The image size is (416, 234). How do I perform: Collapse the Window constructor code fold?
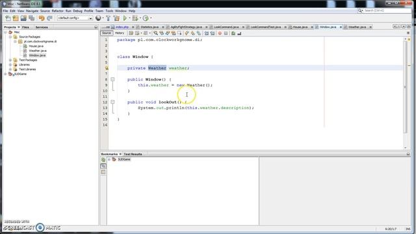click(112, 79)
